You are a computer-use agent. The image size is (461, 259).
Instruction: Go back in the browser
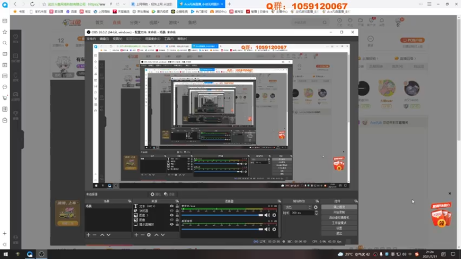(x=15, y=4)
